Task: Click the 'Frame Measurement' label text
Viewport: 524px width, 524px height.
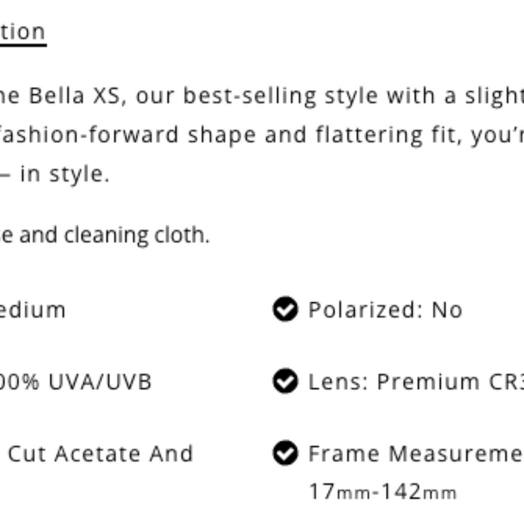Action: [415, 453]
